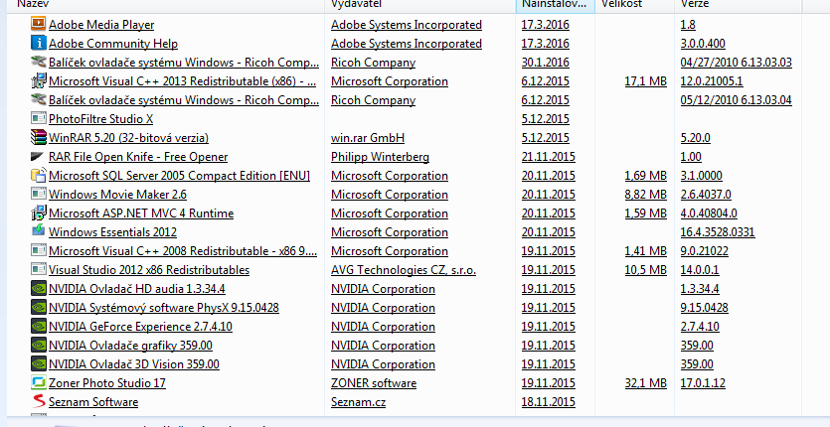The image size is (830, 427).
Task: Click the Visual C++ 2013 Redistributable icon
Action: tap(39, 81)
